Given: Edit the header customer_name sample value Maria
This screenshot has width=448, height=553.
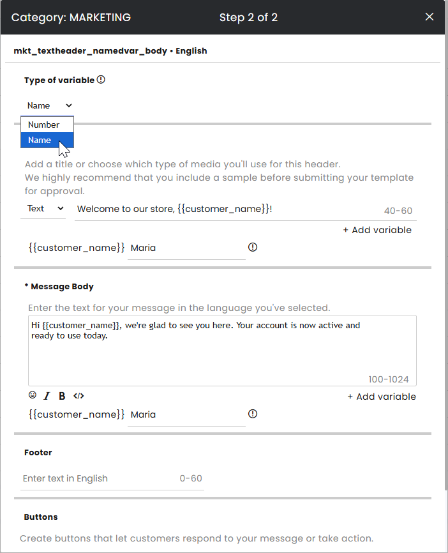Looking at the screenshot, I should [186, 248].
